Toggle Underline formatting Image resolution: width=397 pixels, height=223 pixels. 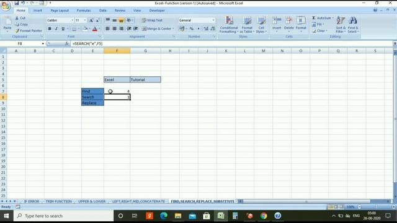pos(63,28)
